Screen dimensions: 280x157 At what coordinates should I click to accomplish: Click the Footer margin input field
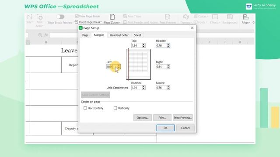[161, 88]
